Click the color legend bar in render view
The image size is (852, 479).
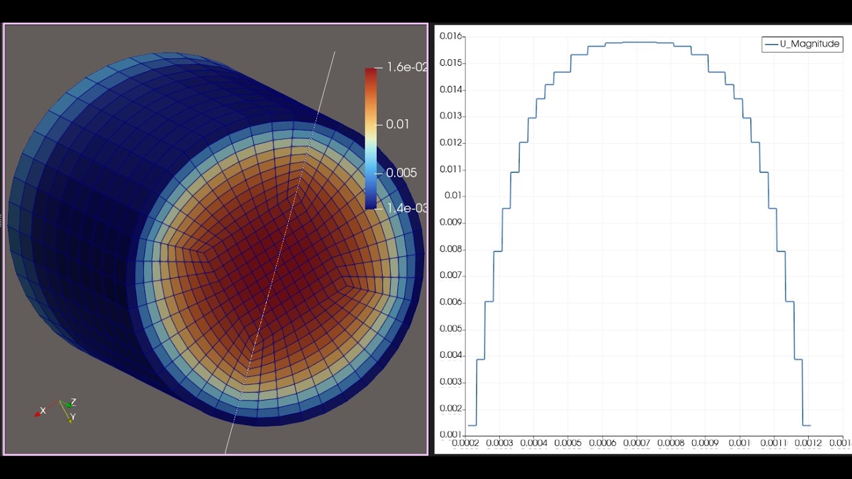pyautogui.click(x=371, y=138)
